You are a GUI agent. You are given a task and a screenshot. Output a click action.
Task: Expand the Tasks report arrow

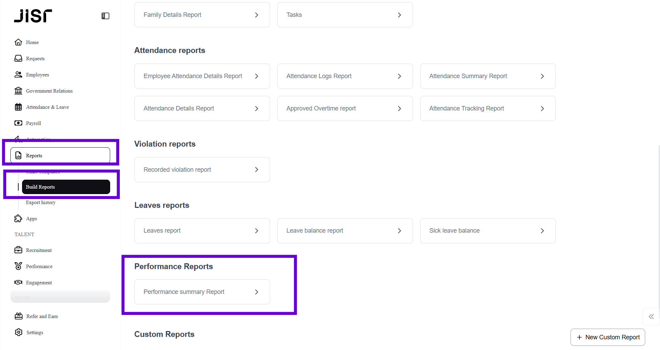tap(399, 15)
